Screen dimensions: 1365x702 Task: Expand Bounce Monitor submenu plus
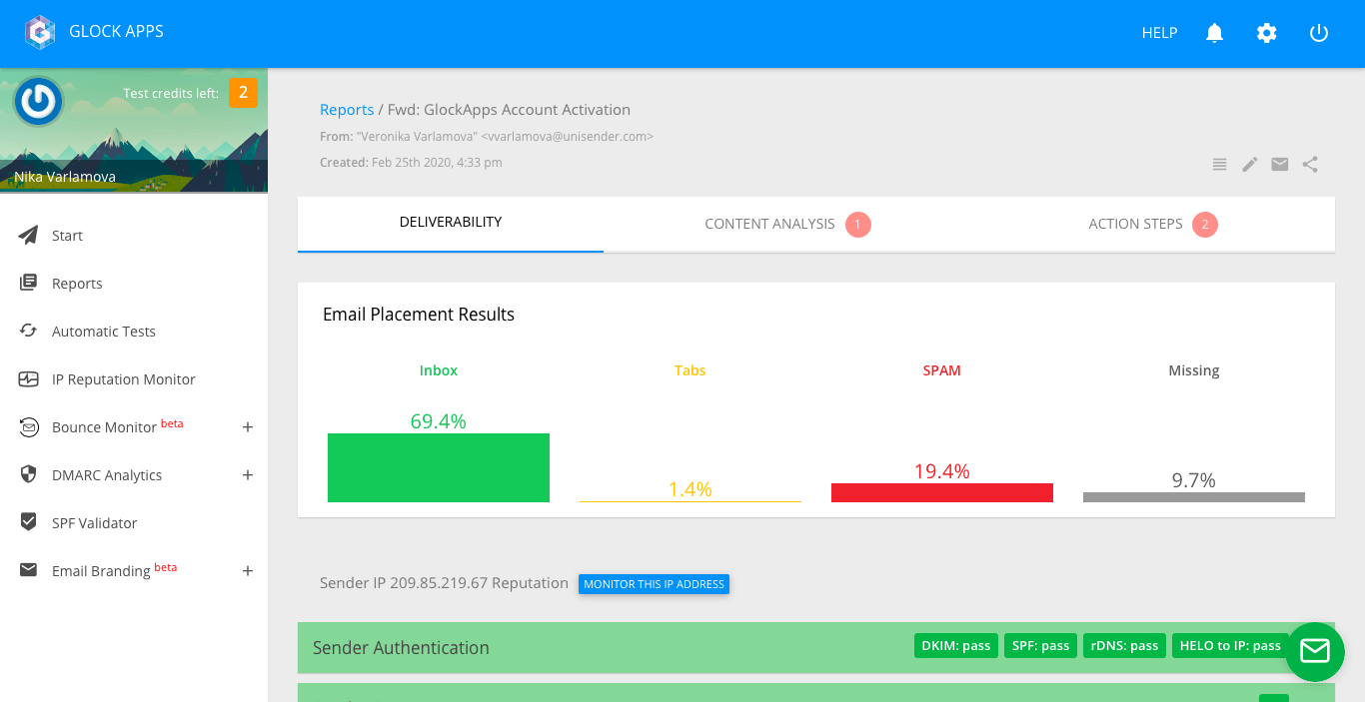[248, 427]
